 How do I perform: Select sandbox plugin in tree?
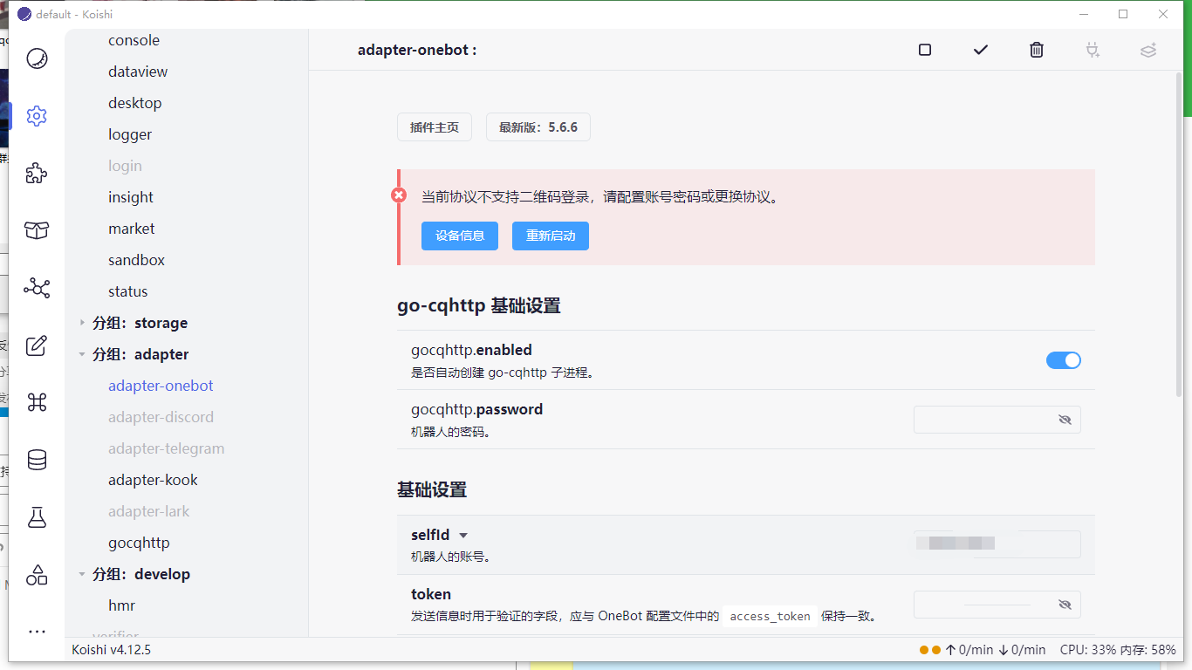pos(136,260)
